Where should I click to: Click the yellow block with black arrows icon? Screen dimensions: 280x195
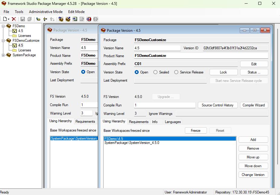coord(45,19)
